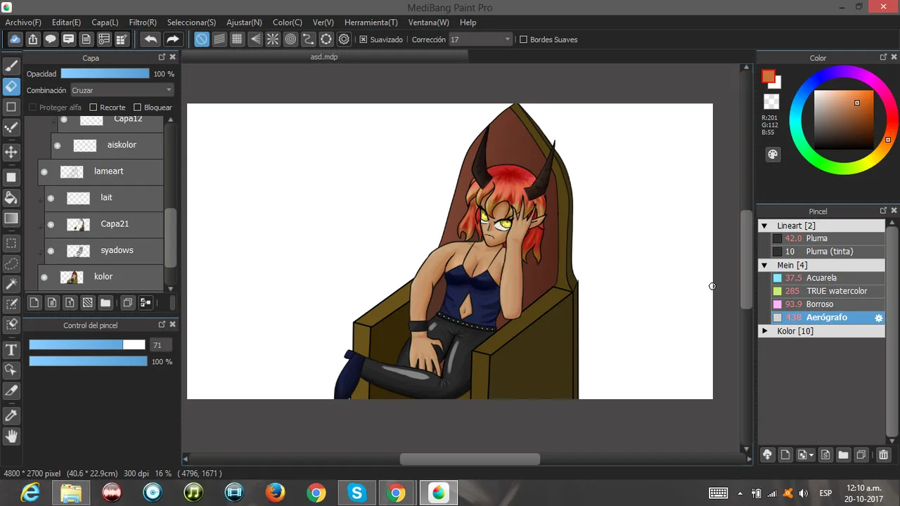Open Skype from the taskbar
Image resolution: width=900 pixels, height=506 pixels.
(x=356, y=493)
